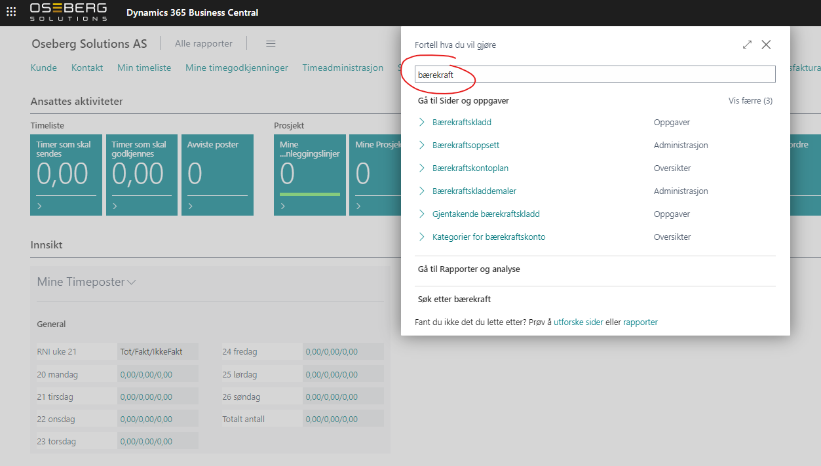Expand the search dialog to full size
The width and height of the screenshot is (821, 466).
pos(747,45)
